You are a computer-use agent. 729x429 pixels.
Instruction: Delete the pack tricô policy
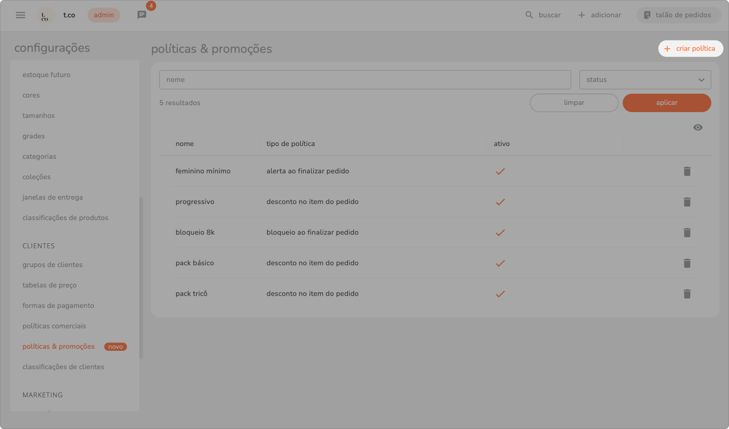point(687,294)
